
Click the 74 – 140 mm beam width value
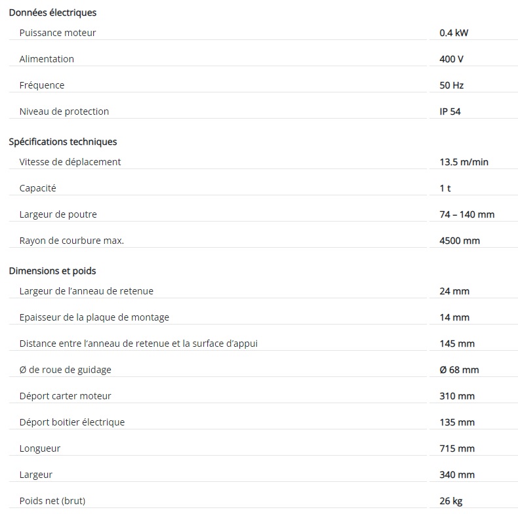[x=467, y=214]
